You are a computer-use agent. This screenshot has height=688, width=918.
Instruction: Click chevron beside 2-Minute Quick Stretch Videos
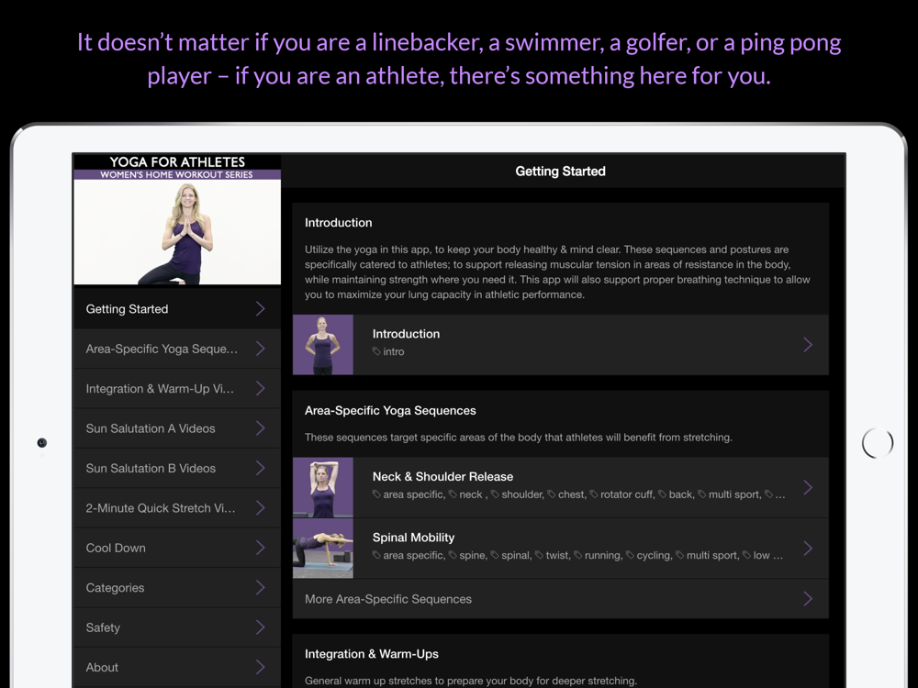tap(261, 508)
